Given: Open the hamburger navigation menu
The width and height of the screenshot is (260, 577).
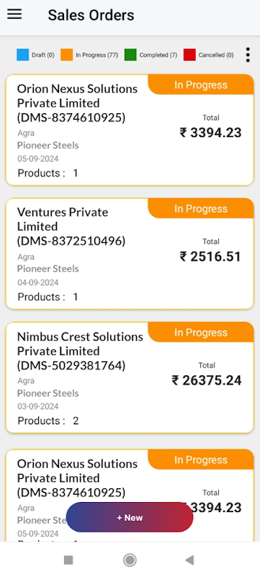Looking at the screenshot, I should coord(14,14).
